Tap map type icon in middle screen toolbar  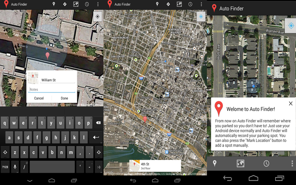pyautogui.click(x=179, y=4)
